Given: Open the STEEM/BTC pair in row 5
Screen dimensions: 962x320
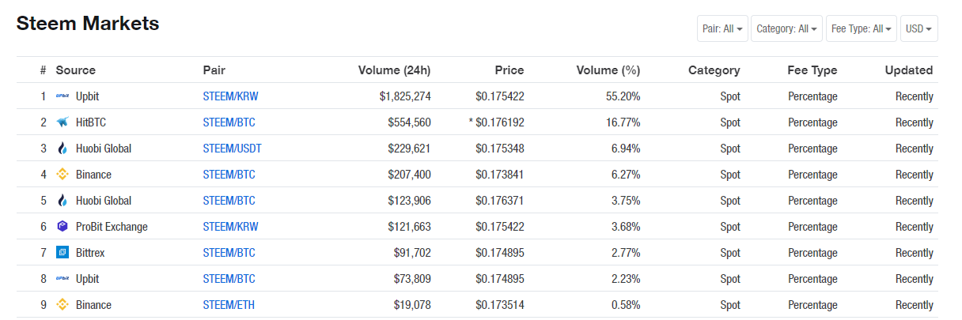Looking at the screenshot, I should pyautogui.click(x=229, y=201).
